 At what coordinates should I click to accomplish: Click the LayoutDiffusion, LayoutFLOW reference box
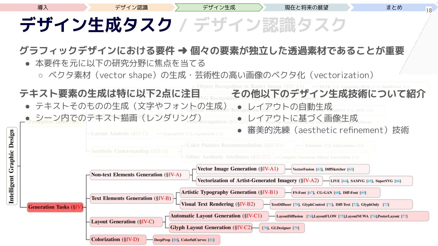click(x=352, y=216)
